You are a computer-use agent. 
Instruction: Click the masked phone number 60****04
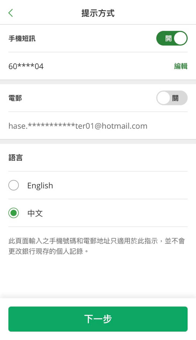tap(26, 66)
